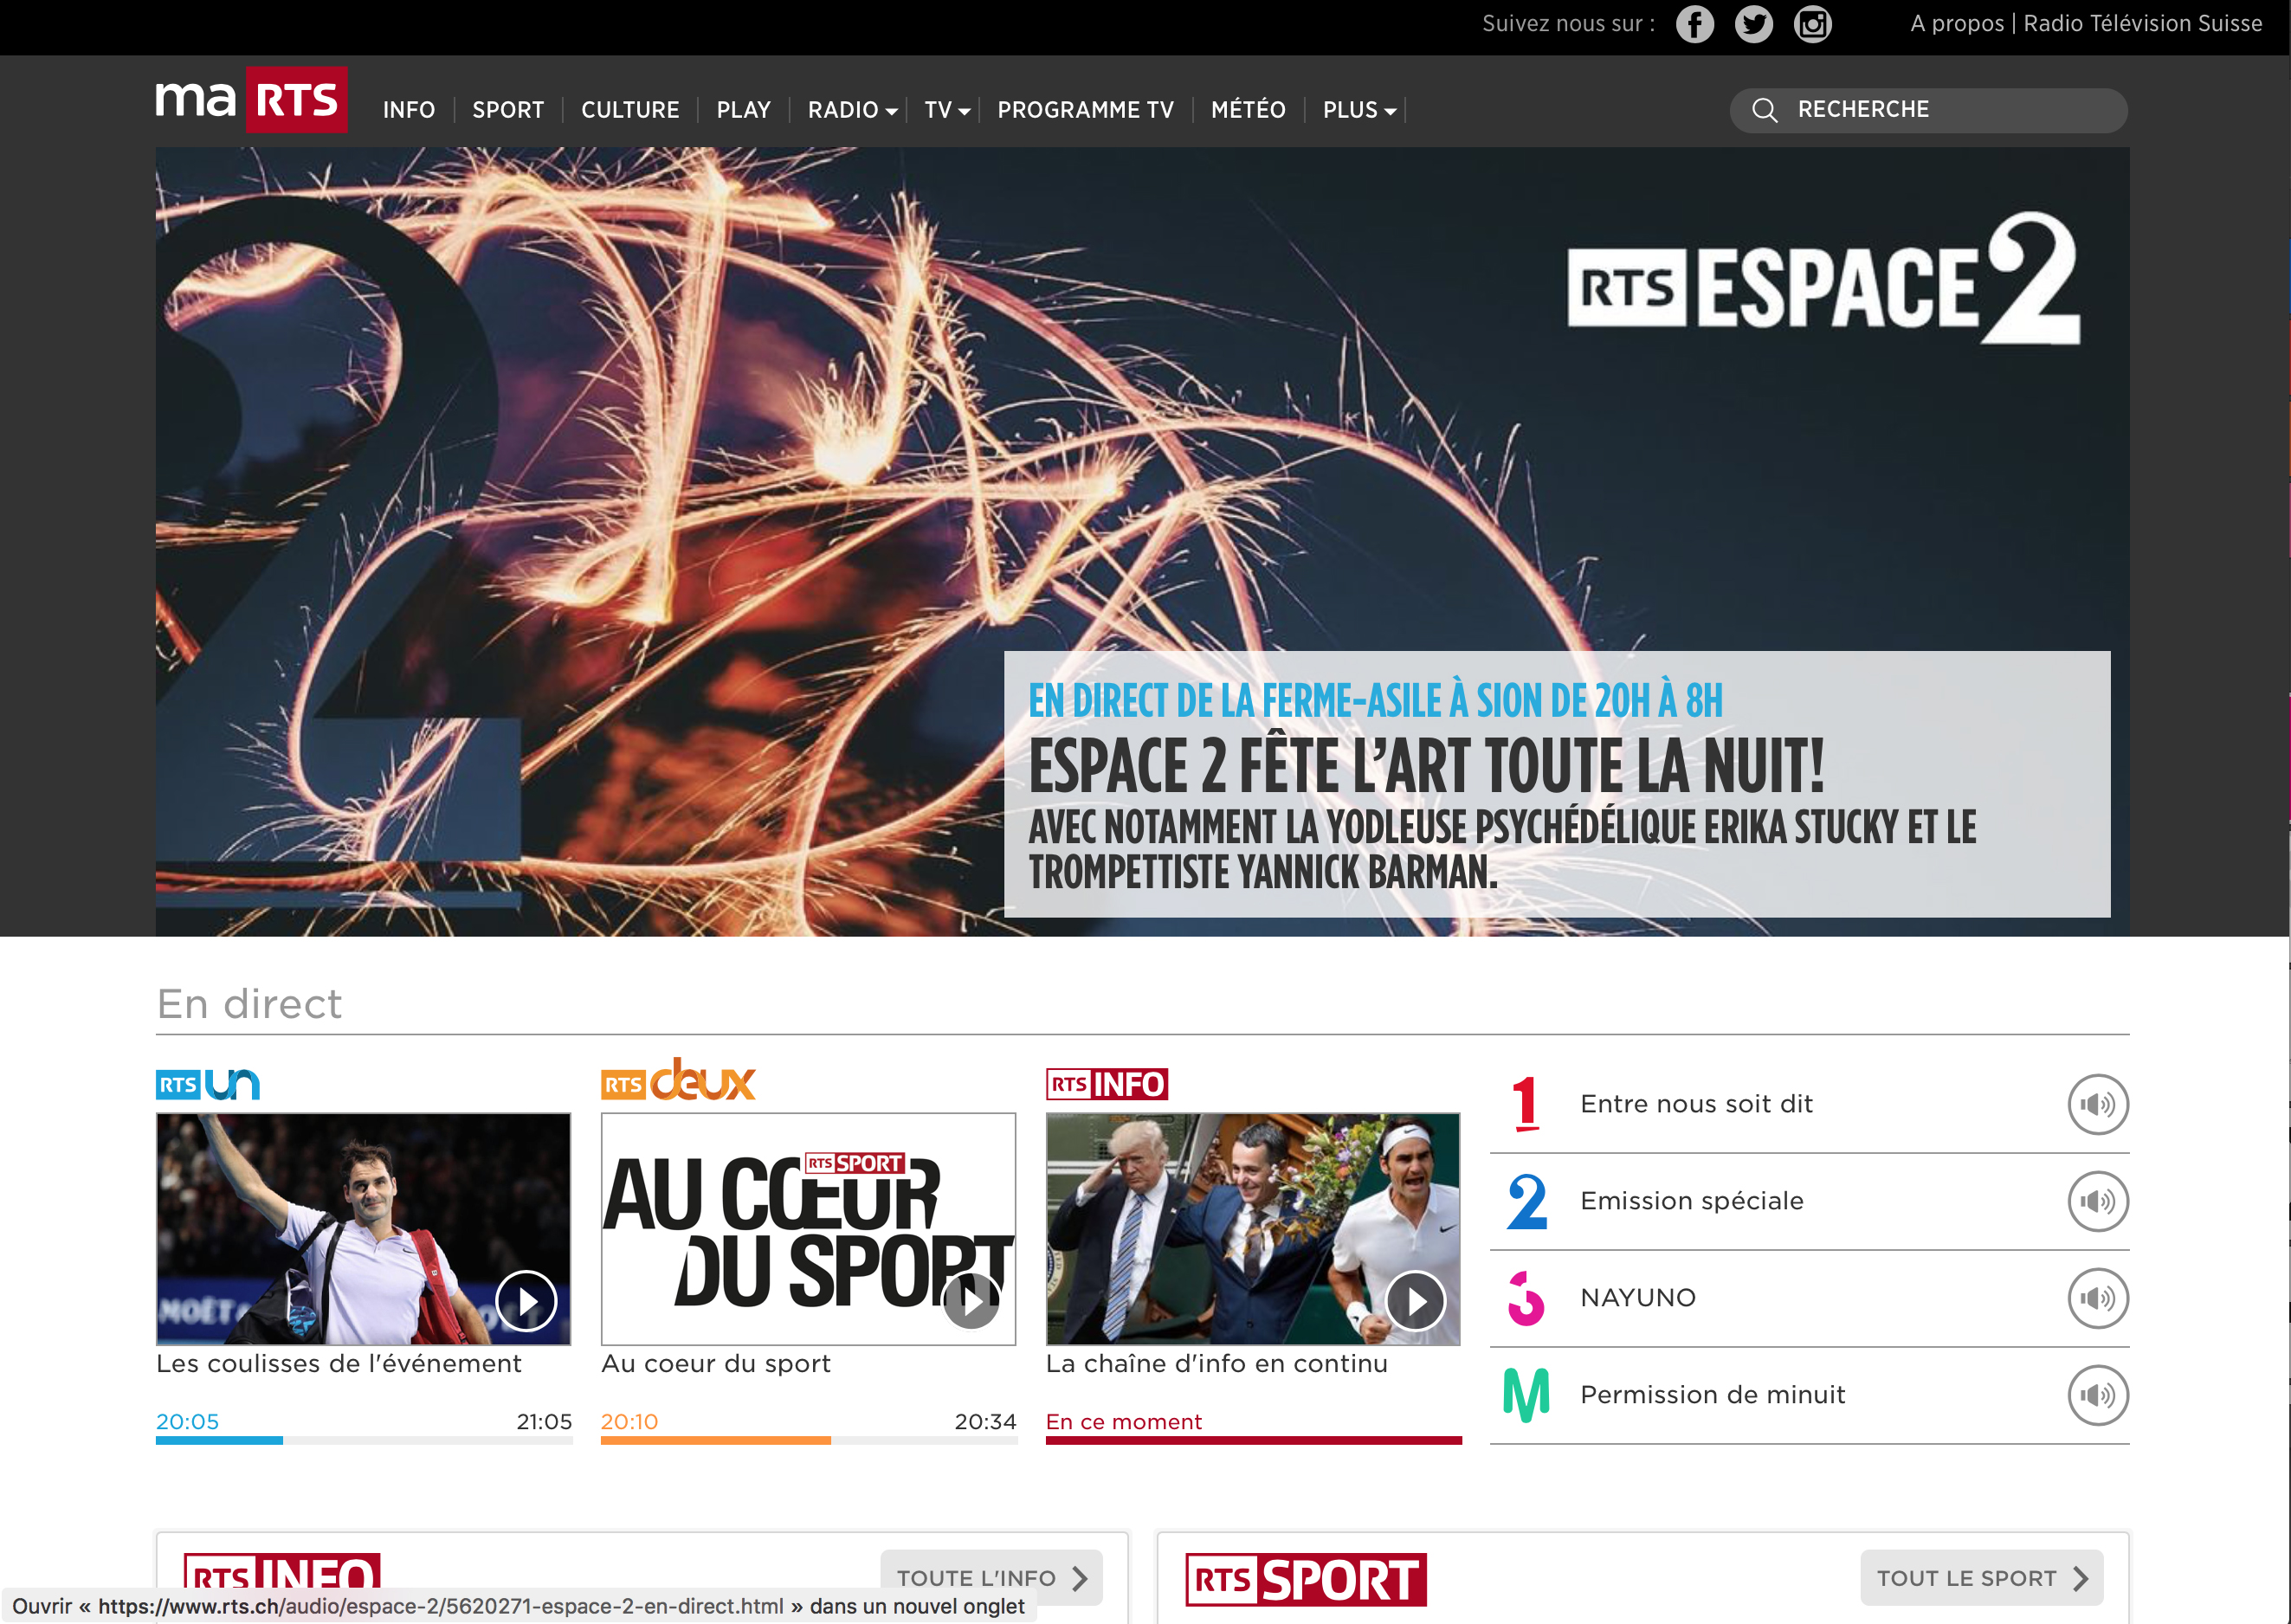
Task: Open the RTS Instagram icon
Action: click(x=1812, y=24)
